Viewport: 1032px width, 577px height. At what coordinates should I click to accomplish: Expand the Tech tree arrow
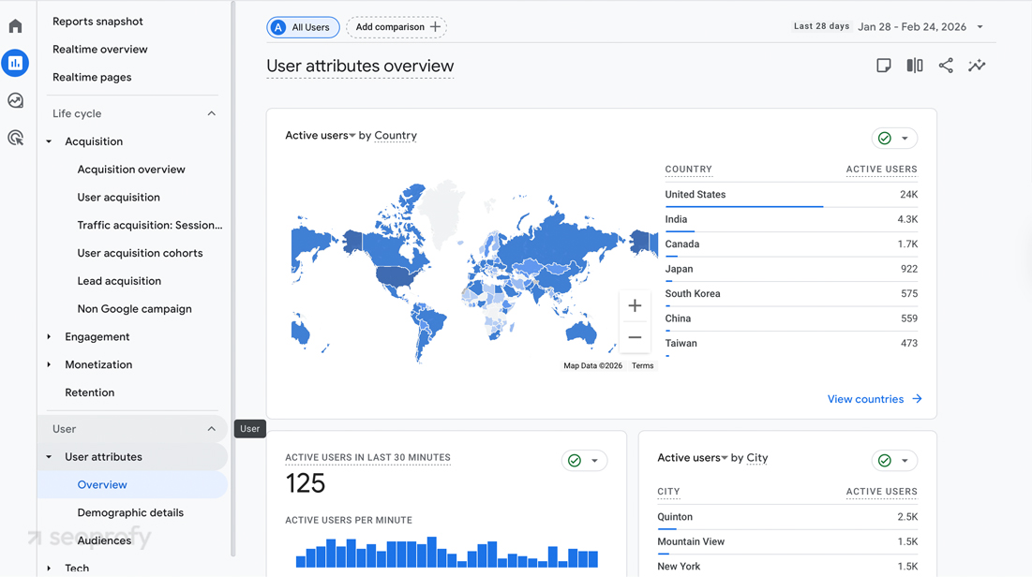coord(49,568)
